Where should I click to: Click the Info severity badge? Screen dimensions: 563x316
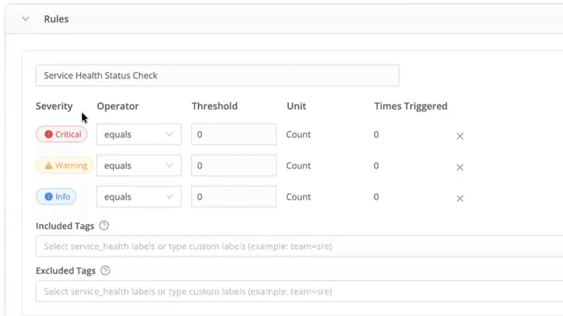coord(56,197)
